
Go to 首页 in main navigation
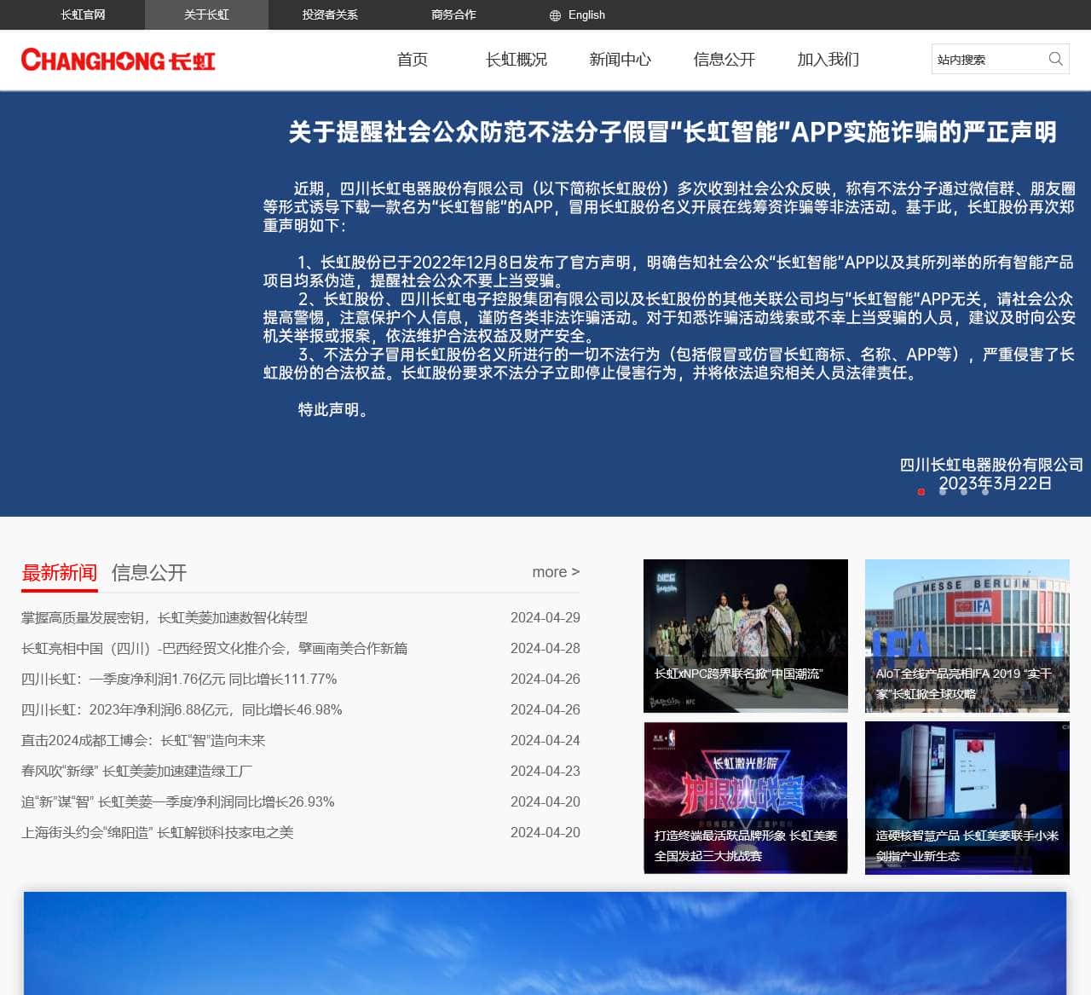(413, 60)
